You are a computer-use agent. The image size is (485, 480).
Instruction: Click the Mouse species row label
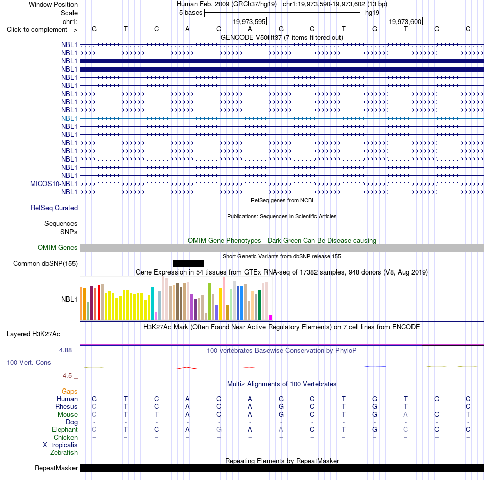click(67, 415)
